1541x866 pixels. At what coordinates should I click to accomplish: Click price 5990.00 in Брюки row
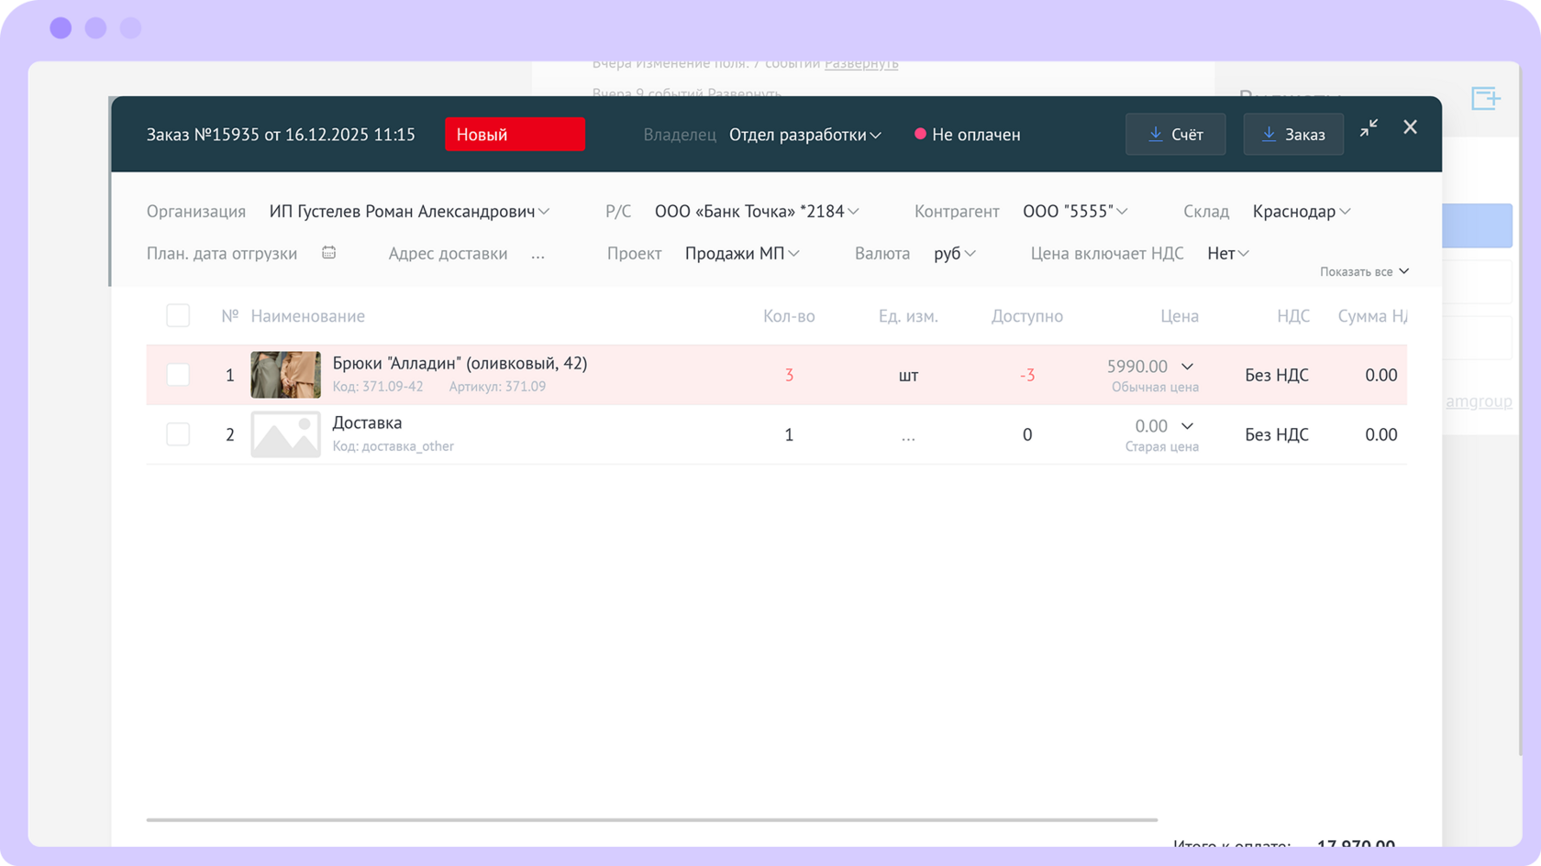coord(1137,367)
